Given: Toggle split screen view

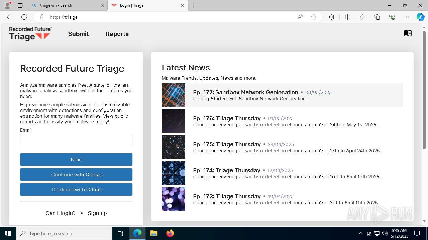Looking at the screenshot, I should pyautogui.click(x=347, y=17).
